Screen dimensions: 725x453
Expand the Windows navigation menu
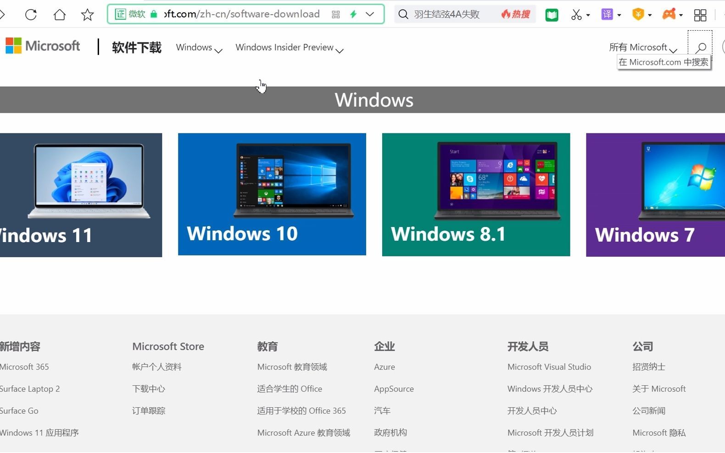pyautogui.click(x=199, y=48)
